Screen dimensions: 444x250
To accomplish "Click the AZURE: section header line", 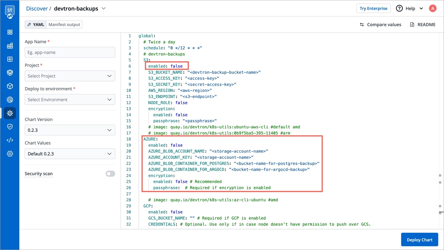I will click(151, 139).
